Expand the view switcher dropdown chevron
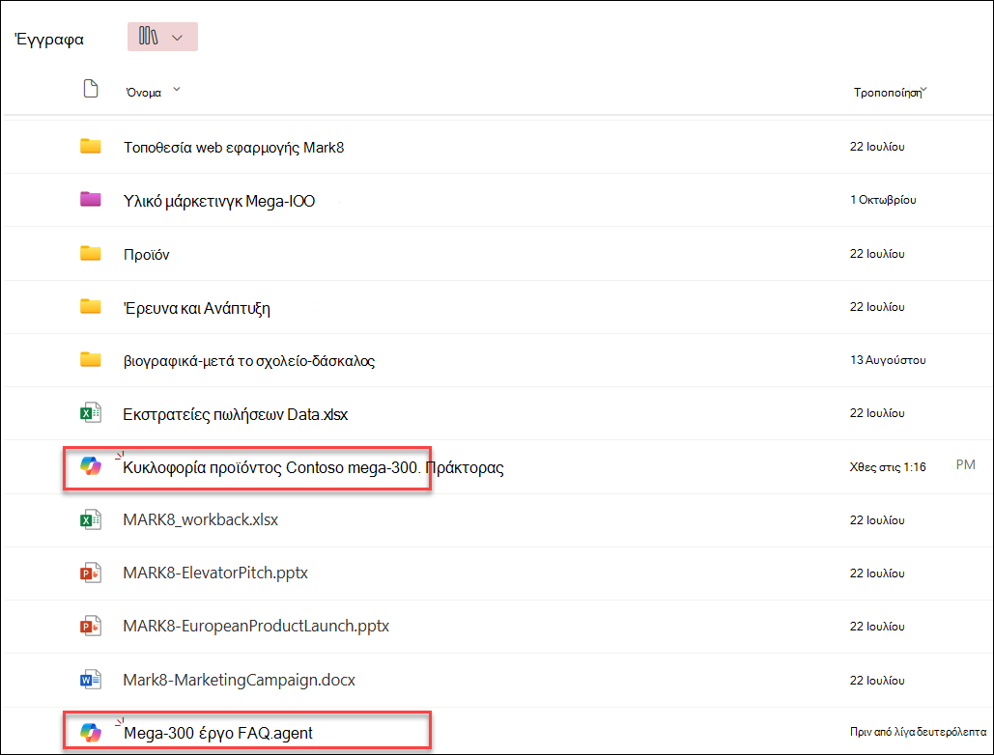The width and height of the screenshot is (994, 755). tap(178, 38)
